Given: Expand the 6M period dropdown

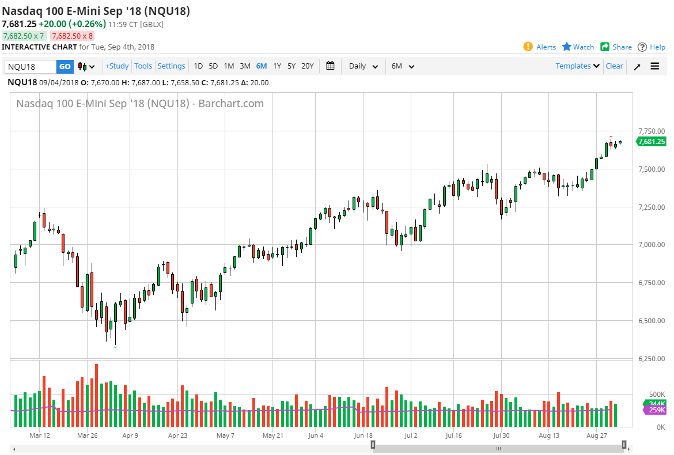Looking at the screenshot, I should coord(402,66).
